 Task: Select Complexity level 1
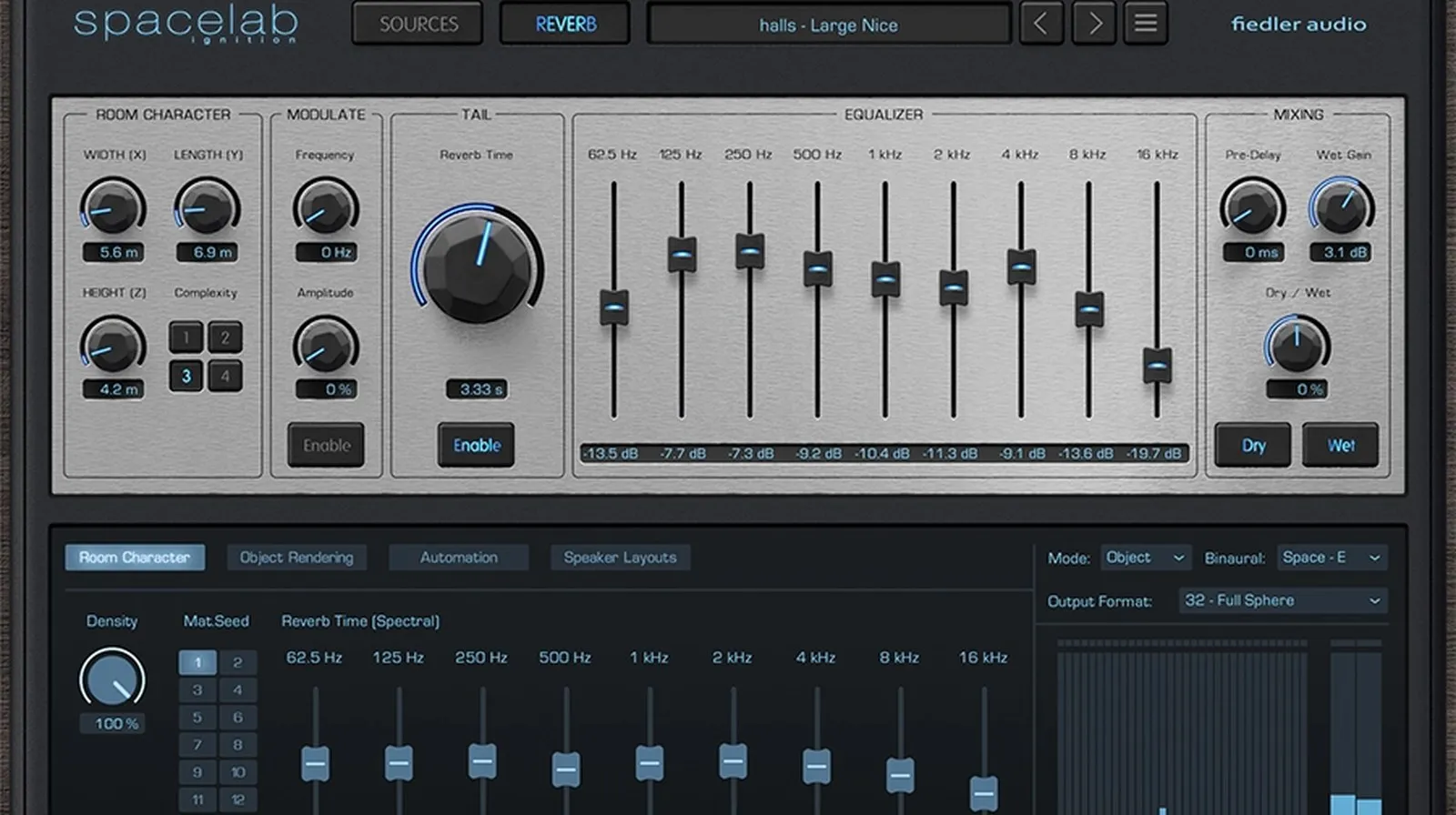(186, 337)
